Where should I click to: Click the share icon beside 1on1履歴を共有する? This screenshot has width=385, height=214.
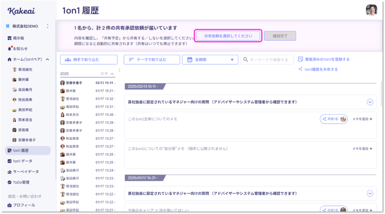click(300, 69)
